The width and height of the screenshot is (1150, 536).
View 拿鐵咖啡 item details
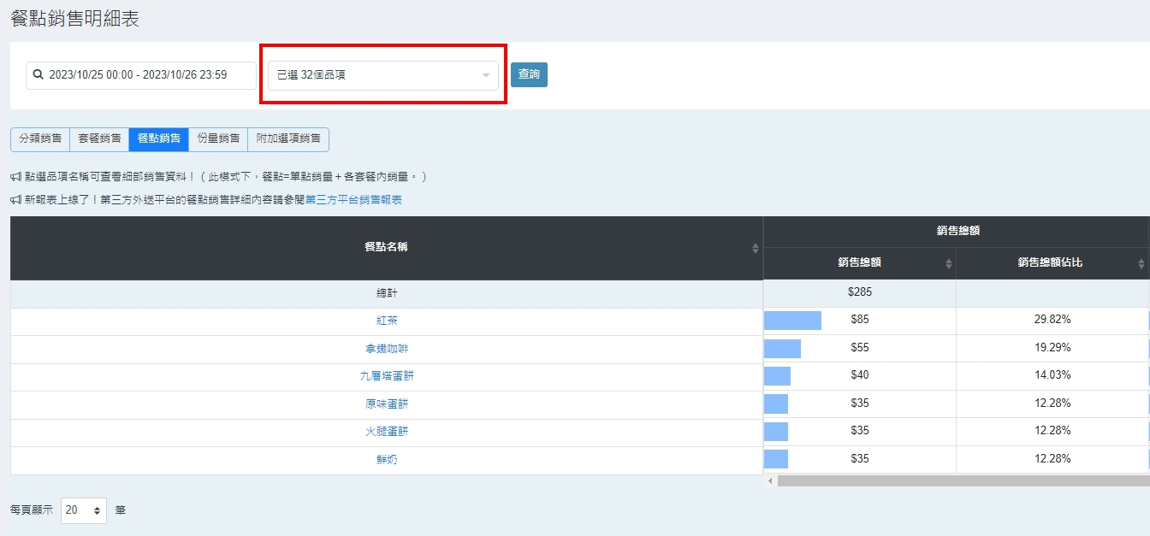point(387,349)
